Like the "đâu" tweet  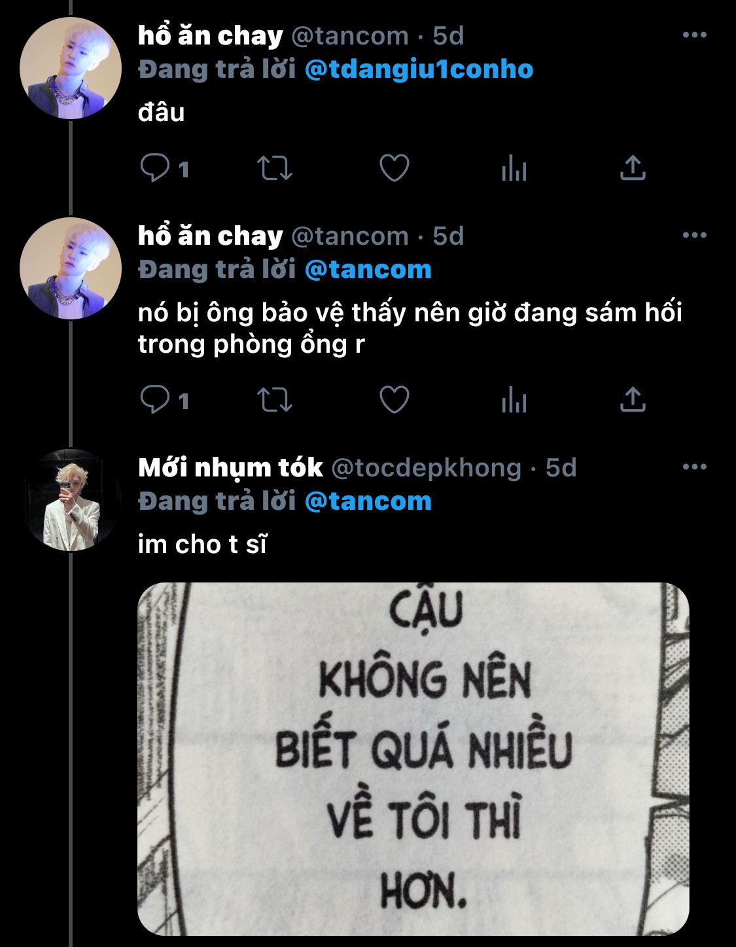tap(394, 168)
